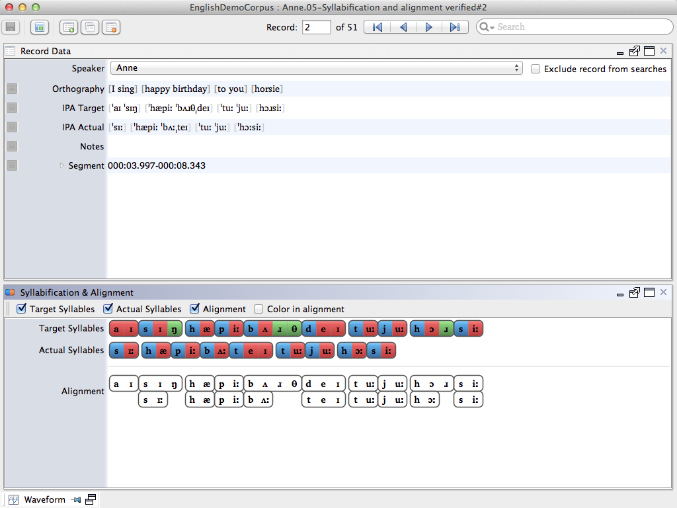Image resolution: width=677 pixels, height=508 pixels.
Task: Enable Exclude record from searches
Action: click(536, 69)
